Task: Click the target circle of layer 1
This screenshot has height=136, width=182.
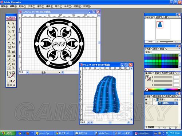Action: click(175, 100)
